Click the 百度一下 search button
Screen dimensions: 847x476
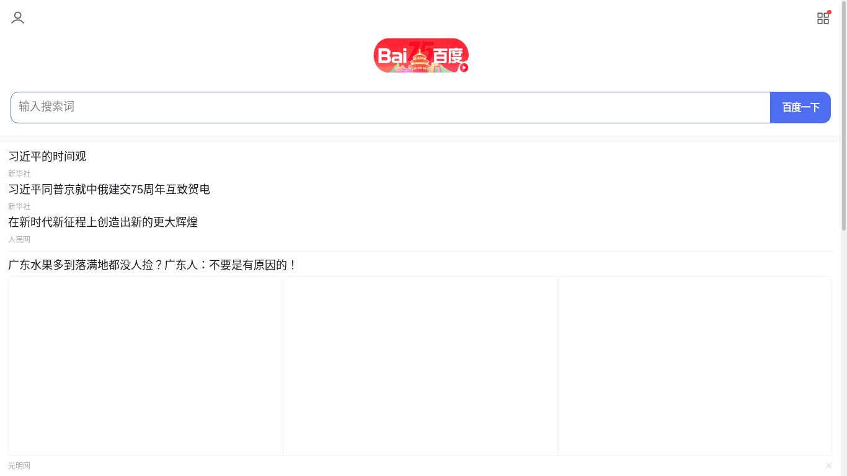tap(800, 107)
